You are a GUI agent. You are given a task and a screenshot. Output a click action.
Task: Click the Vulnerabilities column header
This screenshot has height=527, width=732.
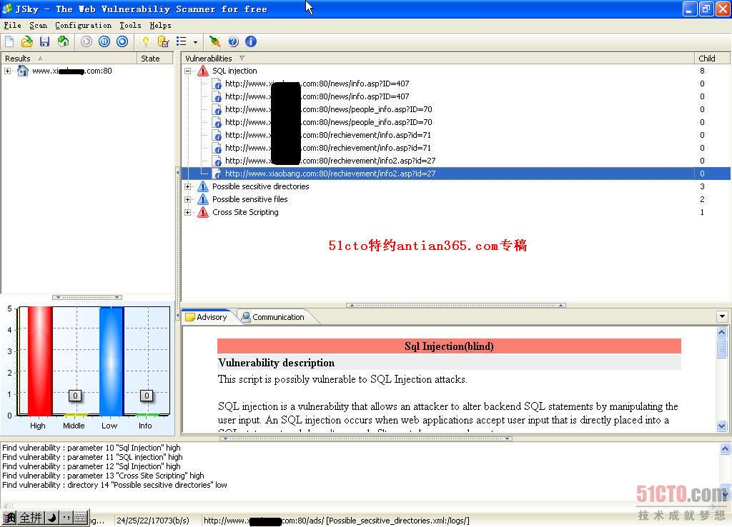pos(438,59)
